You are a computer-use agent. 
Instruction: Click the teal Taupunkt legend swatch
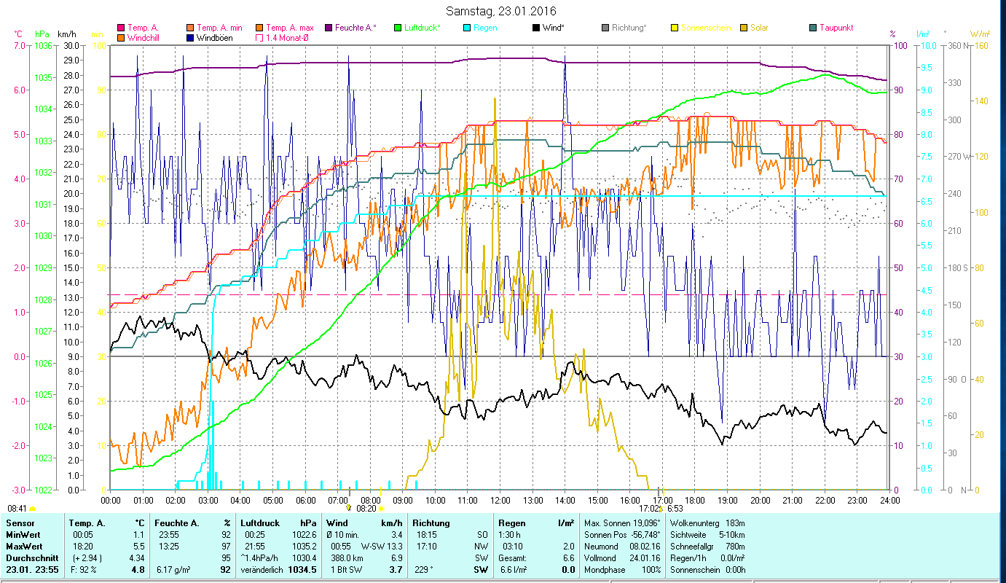coord(813,28)
